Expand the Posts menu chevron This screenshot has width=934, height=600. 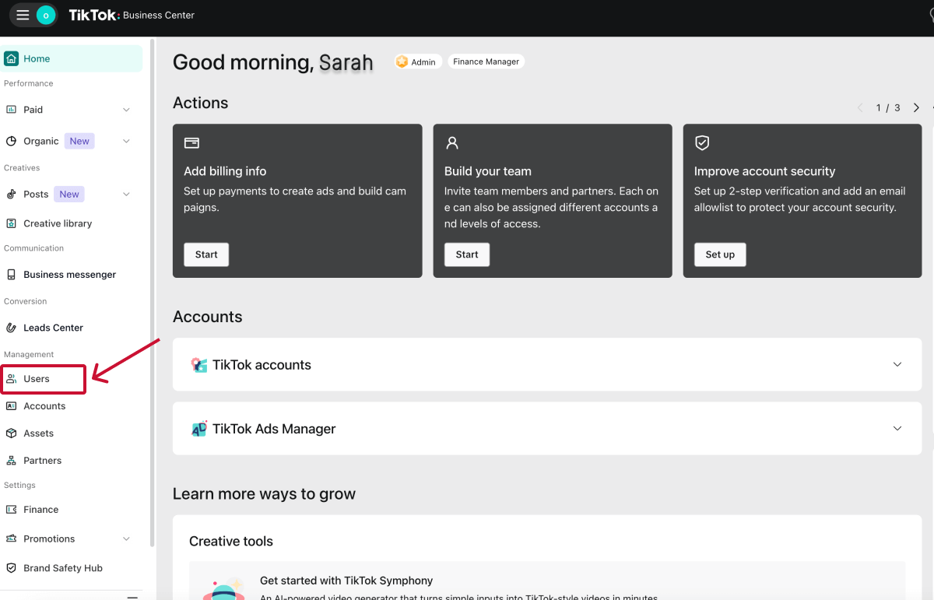click(127, 194)
